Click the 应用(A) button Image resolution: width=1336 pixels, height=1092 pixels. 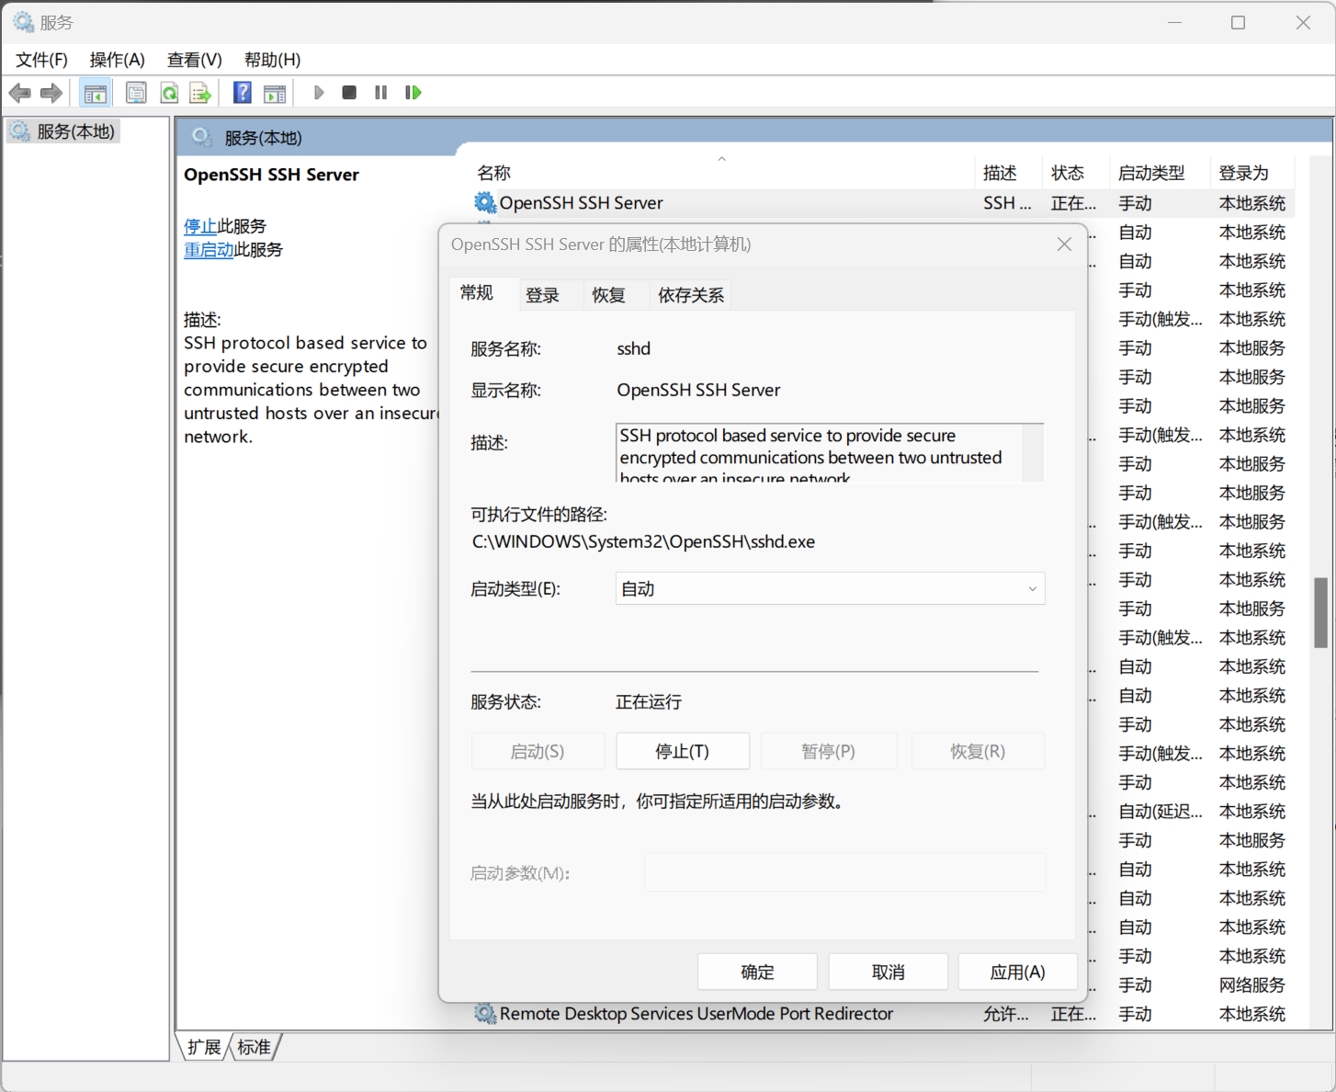1017,972
